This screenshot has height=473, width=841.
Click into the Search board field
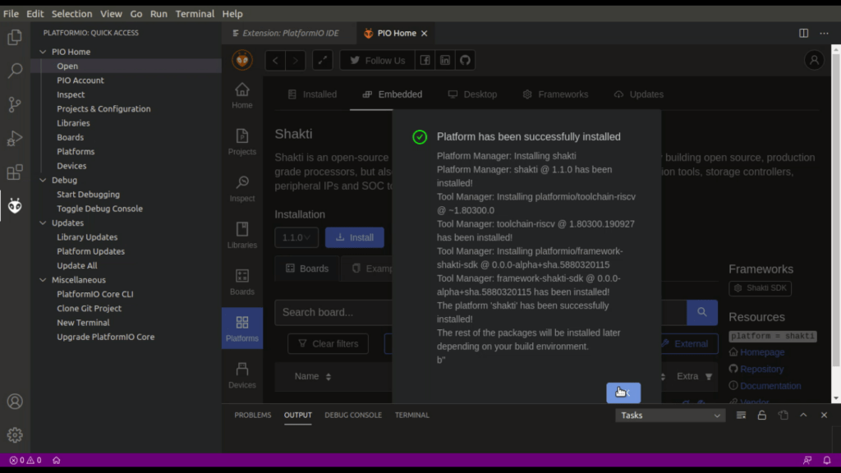480,312
